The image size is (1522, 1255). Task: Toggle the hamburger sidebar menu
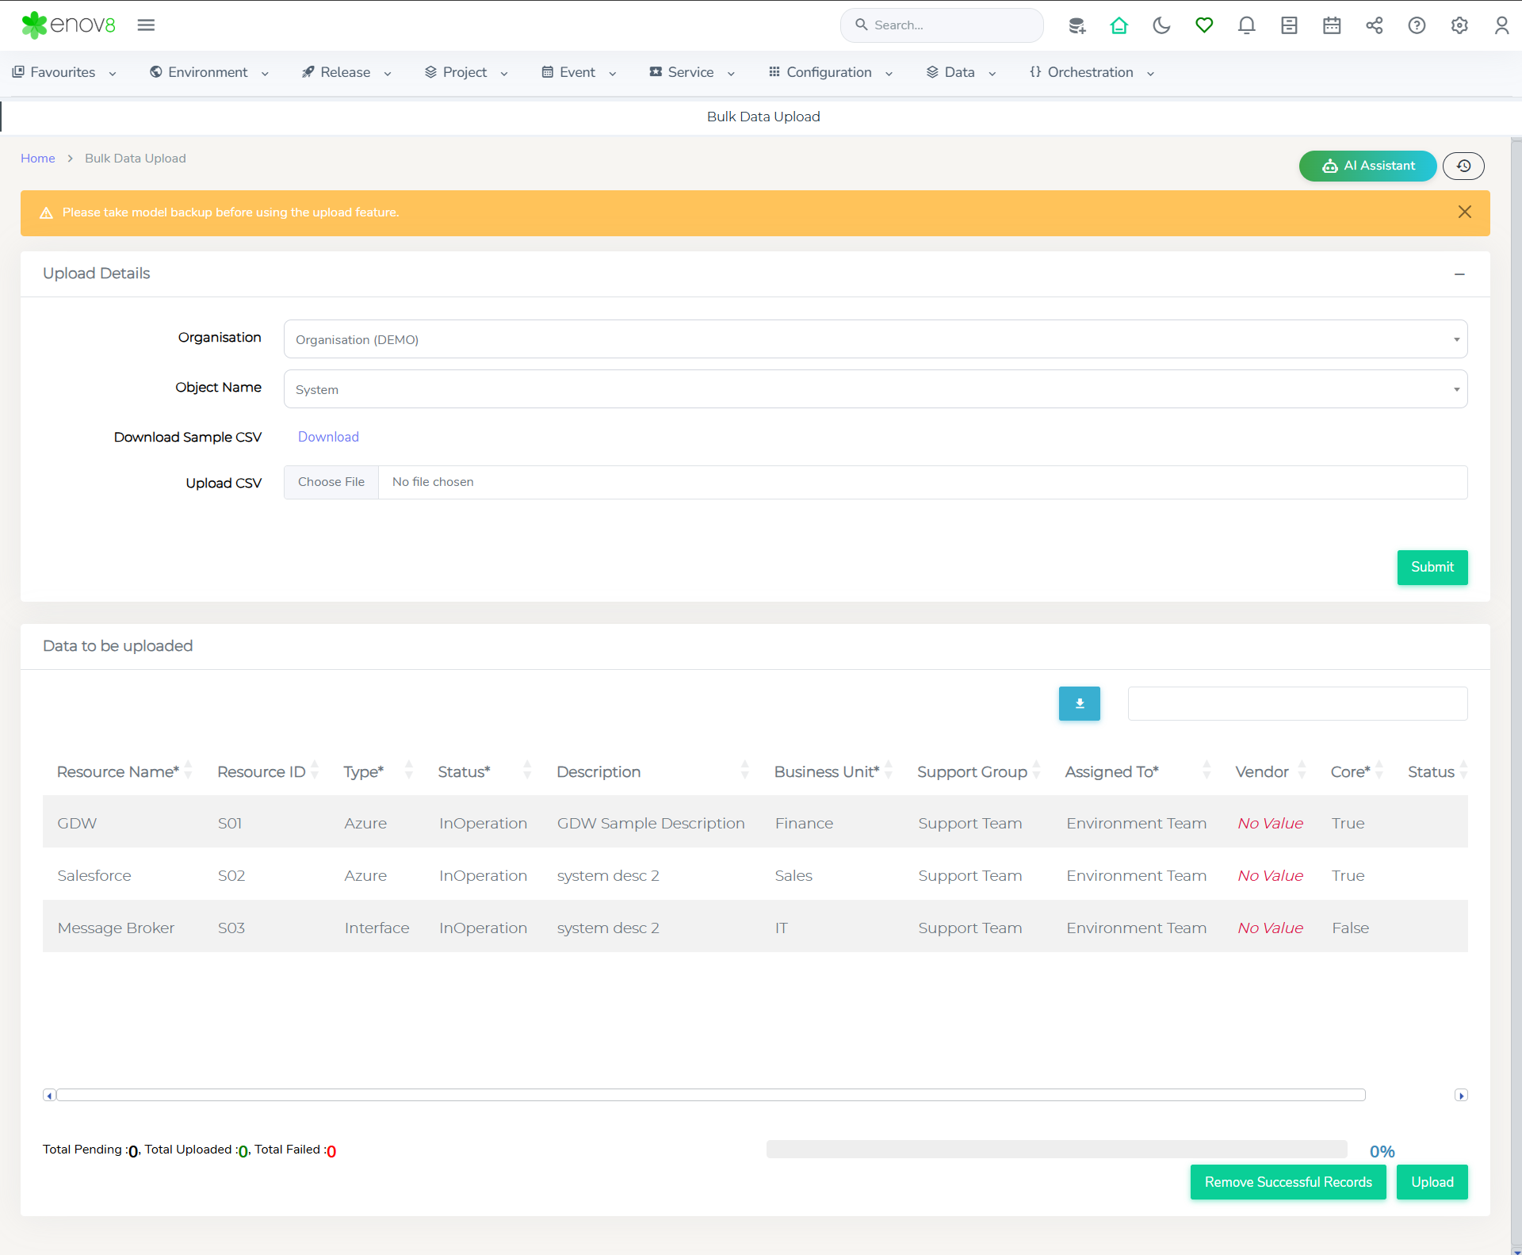(146, 25)
